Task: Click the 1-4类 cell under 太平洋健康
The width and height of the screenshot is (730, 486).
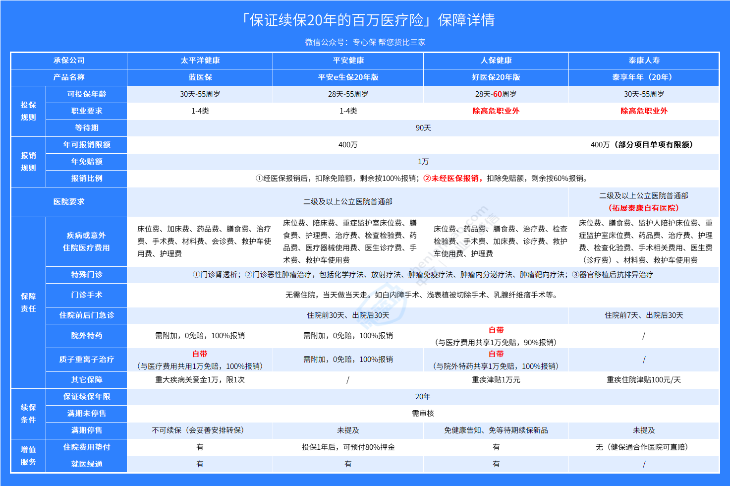Action: coord(200,111)
